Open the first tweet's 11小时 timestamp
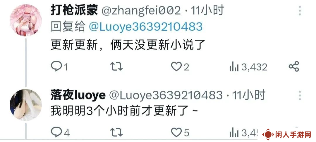Screen dimensions: 316x142 [207, 10]
